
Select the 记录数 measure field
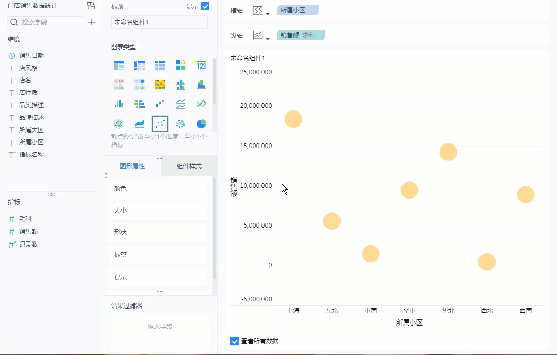28,245
